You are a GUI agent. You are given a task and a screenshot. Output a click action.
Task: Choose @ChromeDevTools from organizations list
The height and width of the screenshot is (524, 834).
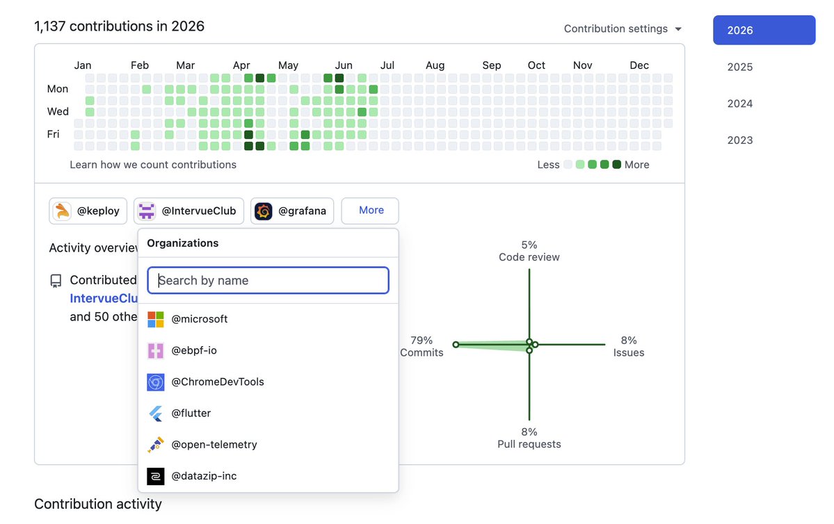[x=268, y=382]
